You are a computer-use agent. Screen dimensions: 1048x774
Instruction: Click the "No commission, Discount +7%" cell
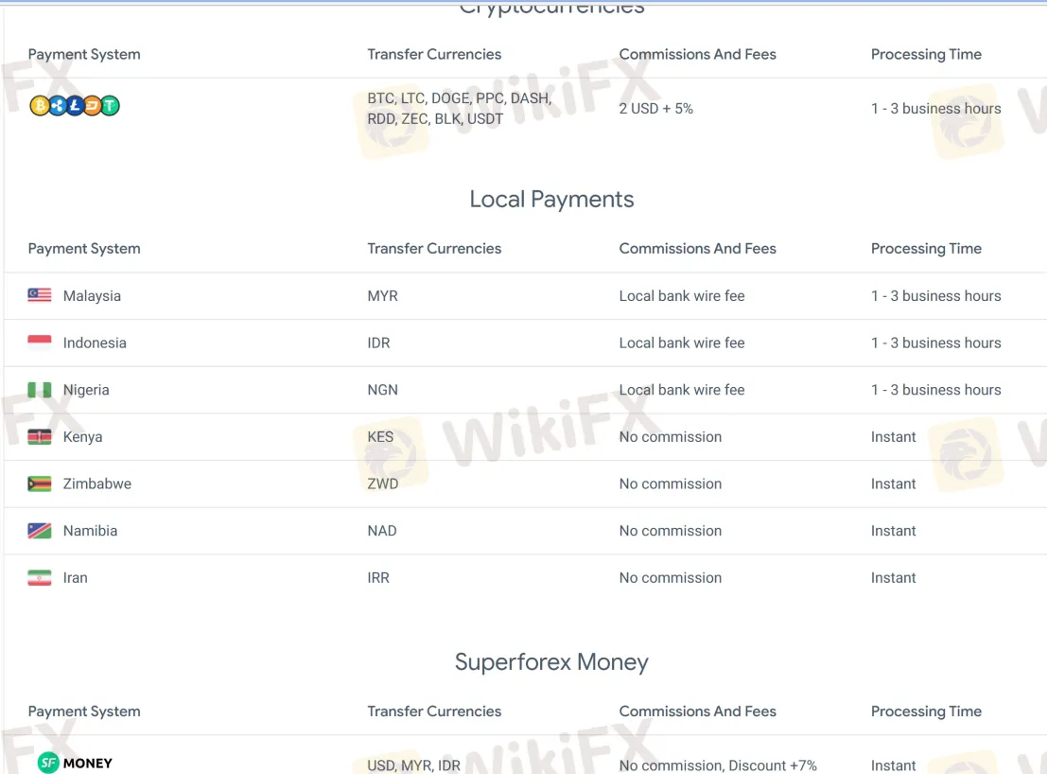click(x=718, y=765)
